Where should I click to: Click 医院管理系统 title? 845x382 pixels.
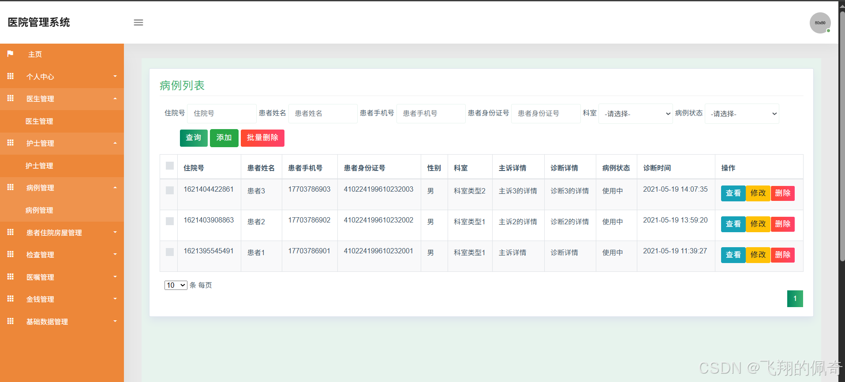coord(39,22)
